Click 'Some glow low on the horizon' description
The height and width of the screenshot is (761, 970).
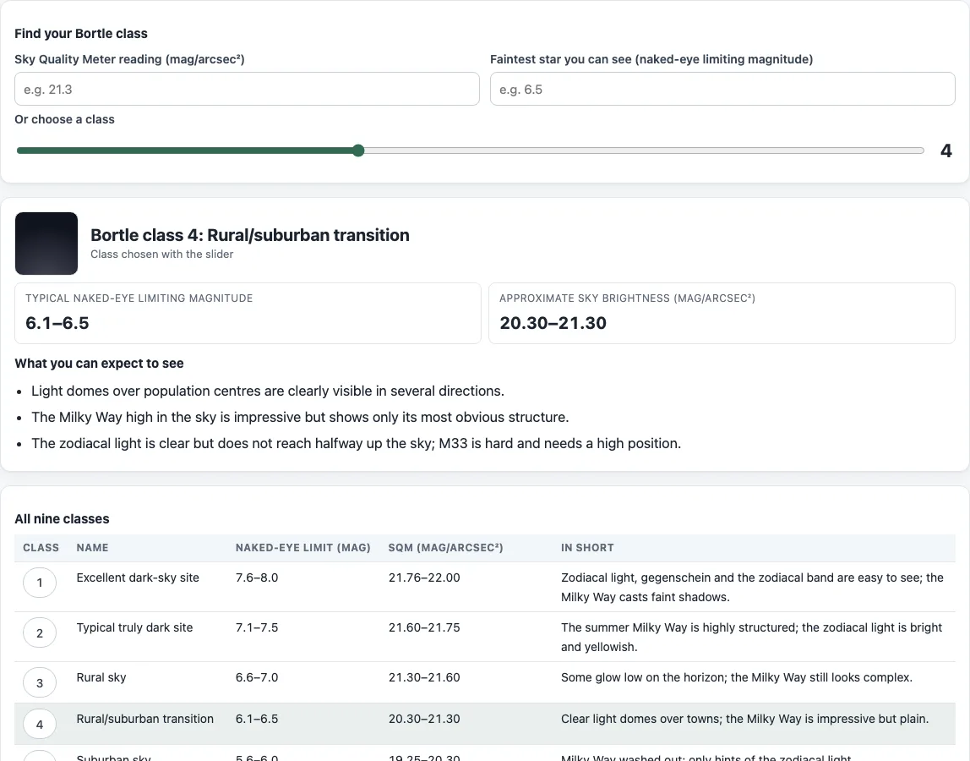pyautogui.click(x=737, y=677)
